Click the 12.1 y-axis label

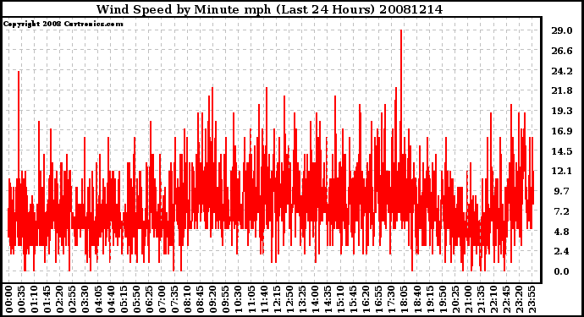pyautogui.click(x=562, y=171)
